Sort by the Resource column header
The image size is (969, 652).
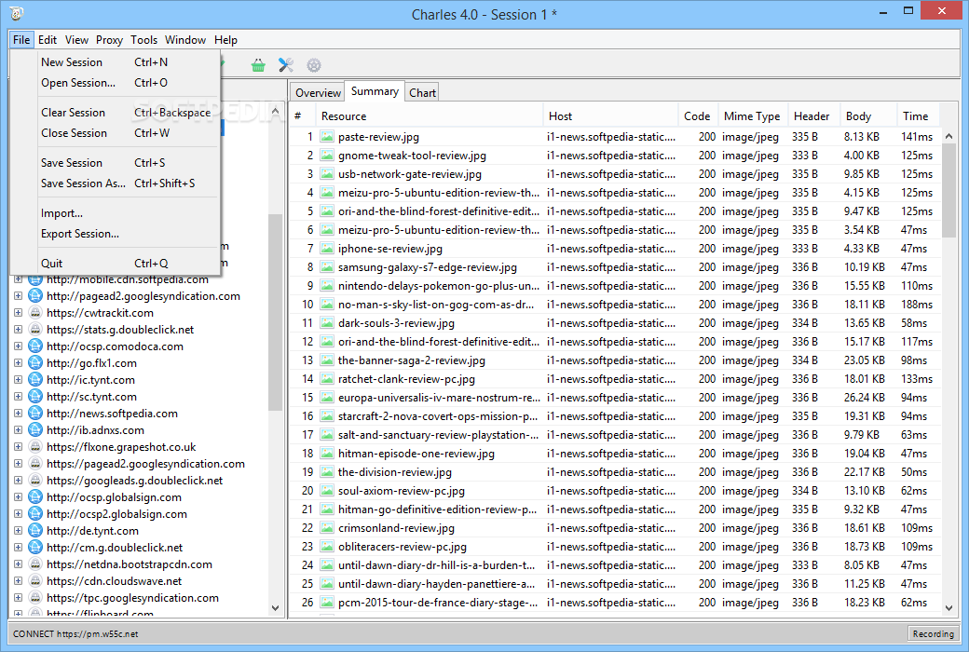click(x=428, y=115)
